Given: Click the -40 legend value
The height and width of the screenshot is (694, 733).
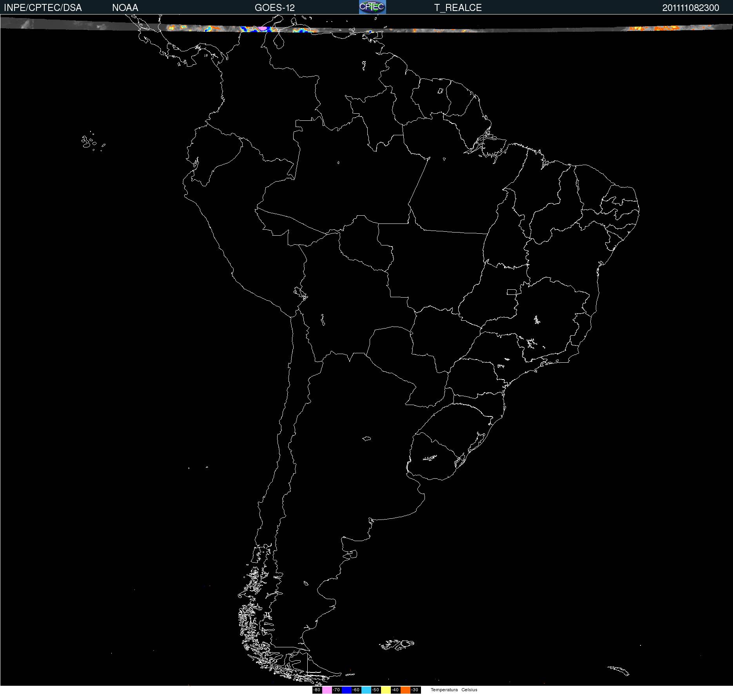Looking at the screenshot, I should tap(395, 690).
